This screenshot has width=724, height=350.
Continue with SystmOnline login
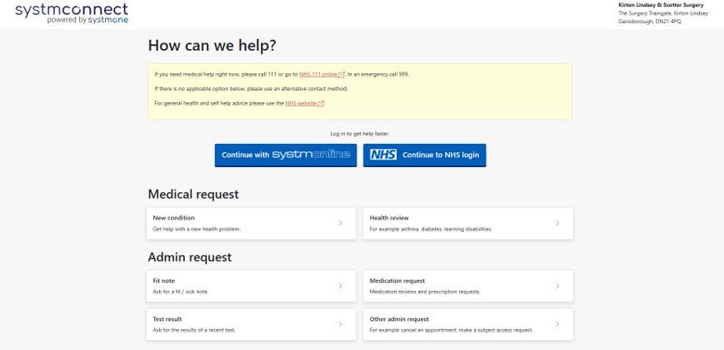click(286, 155)
